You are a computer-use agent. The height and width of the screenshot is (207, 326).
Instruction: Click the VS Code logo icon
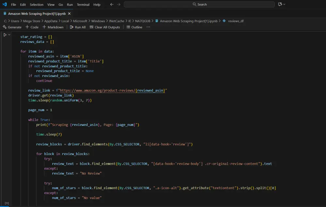click(5, 5)
